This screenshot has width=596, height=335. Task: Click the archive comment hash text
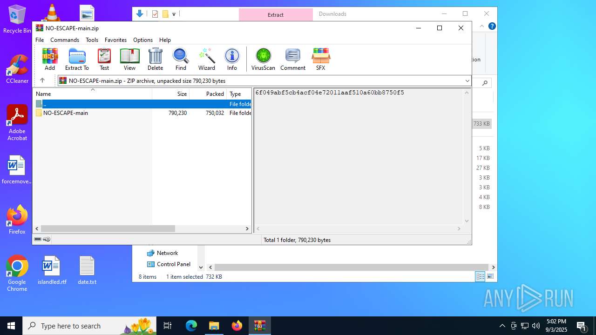coord(330,93)
